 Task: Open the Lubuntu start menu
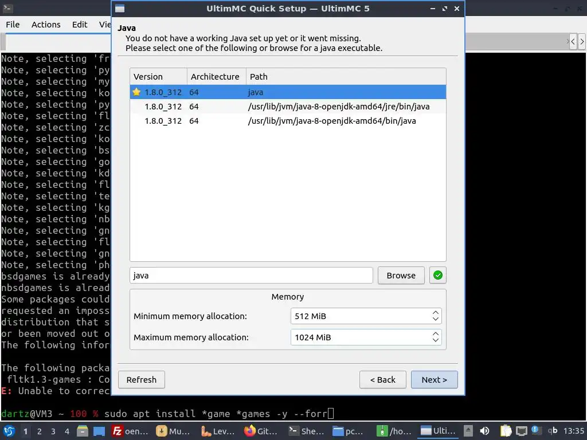pyautogui.click(x=9, y=431)
